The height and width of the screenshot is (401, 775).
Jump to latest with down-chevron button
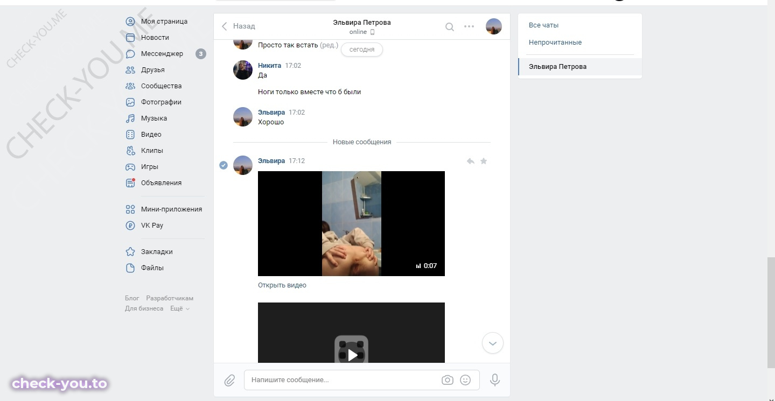click(492, 343)
